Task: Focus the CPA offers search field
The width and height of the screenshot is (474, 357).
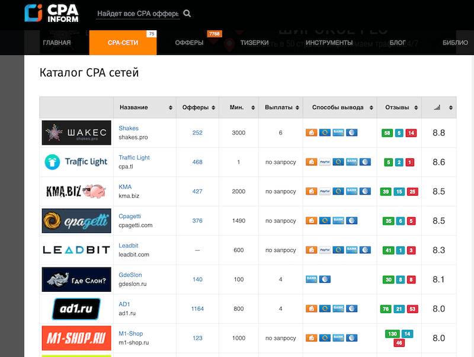Action: click(137, 14)
